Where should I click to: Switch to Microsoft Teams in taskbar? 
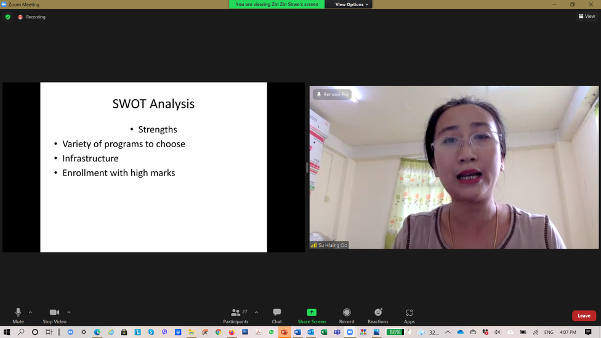click(337, 332)
